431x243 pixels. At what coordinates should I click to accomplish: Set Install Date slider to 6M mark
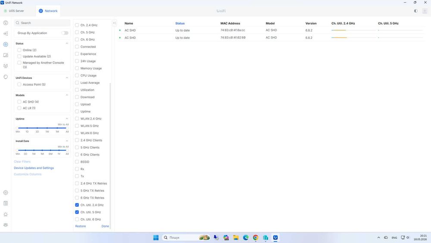(x=50, y=150)
